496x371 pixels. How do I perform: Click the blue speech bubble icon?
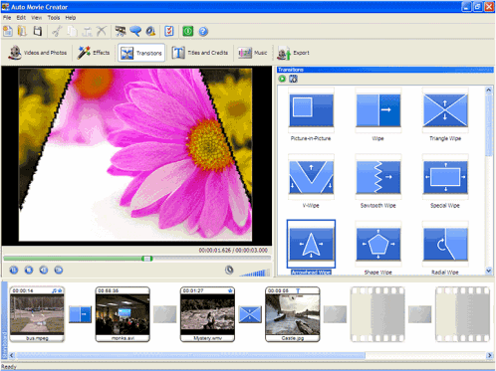135,32
